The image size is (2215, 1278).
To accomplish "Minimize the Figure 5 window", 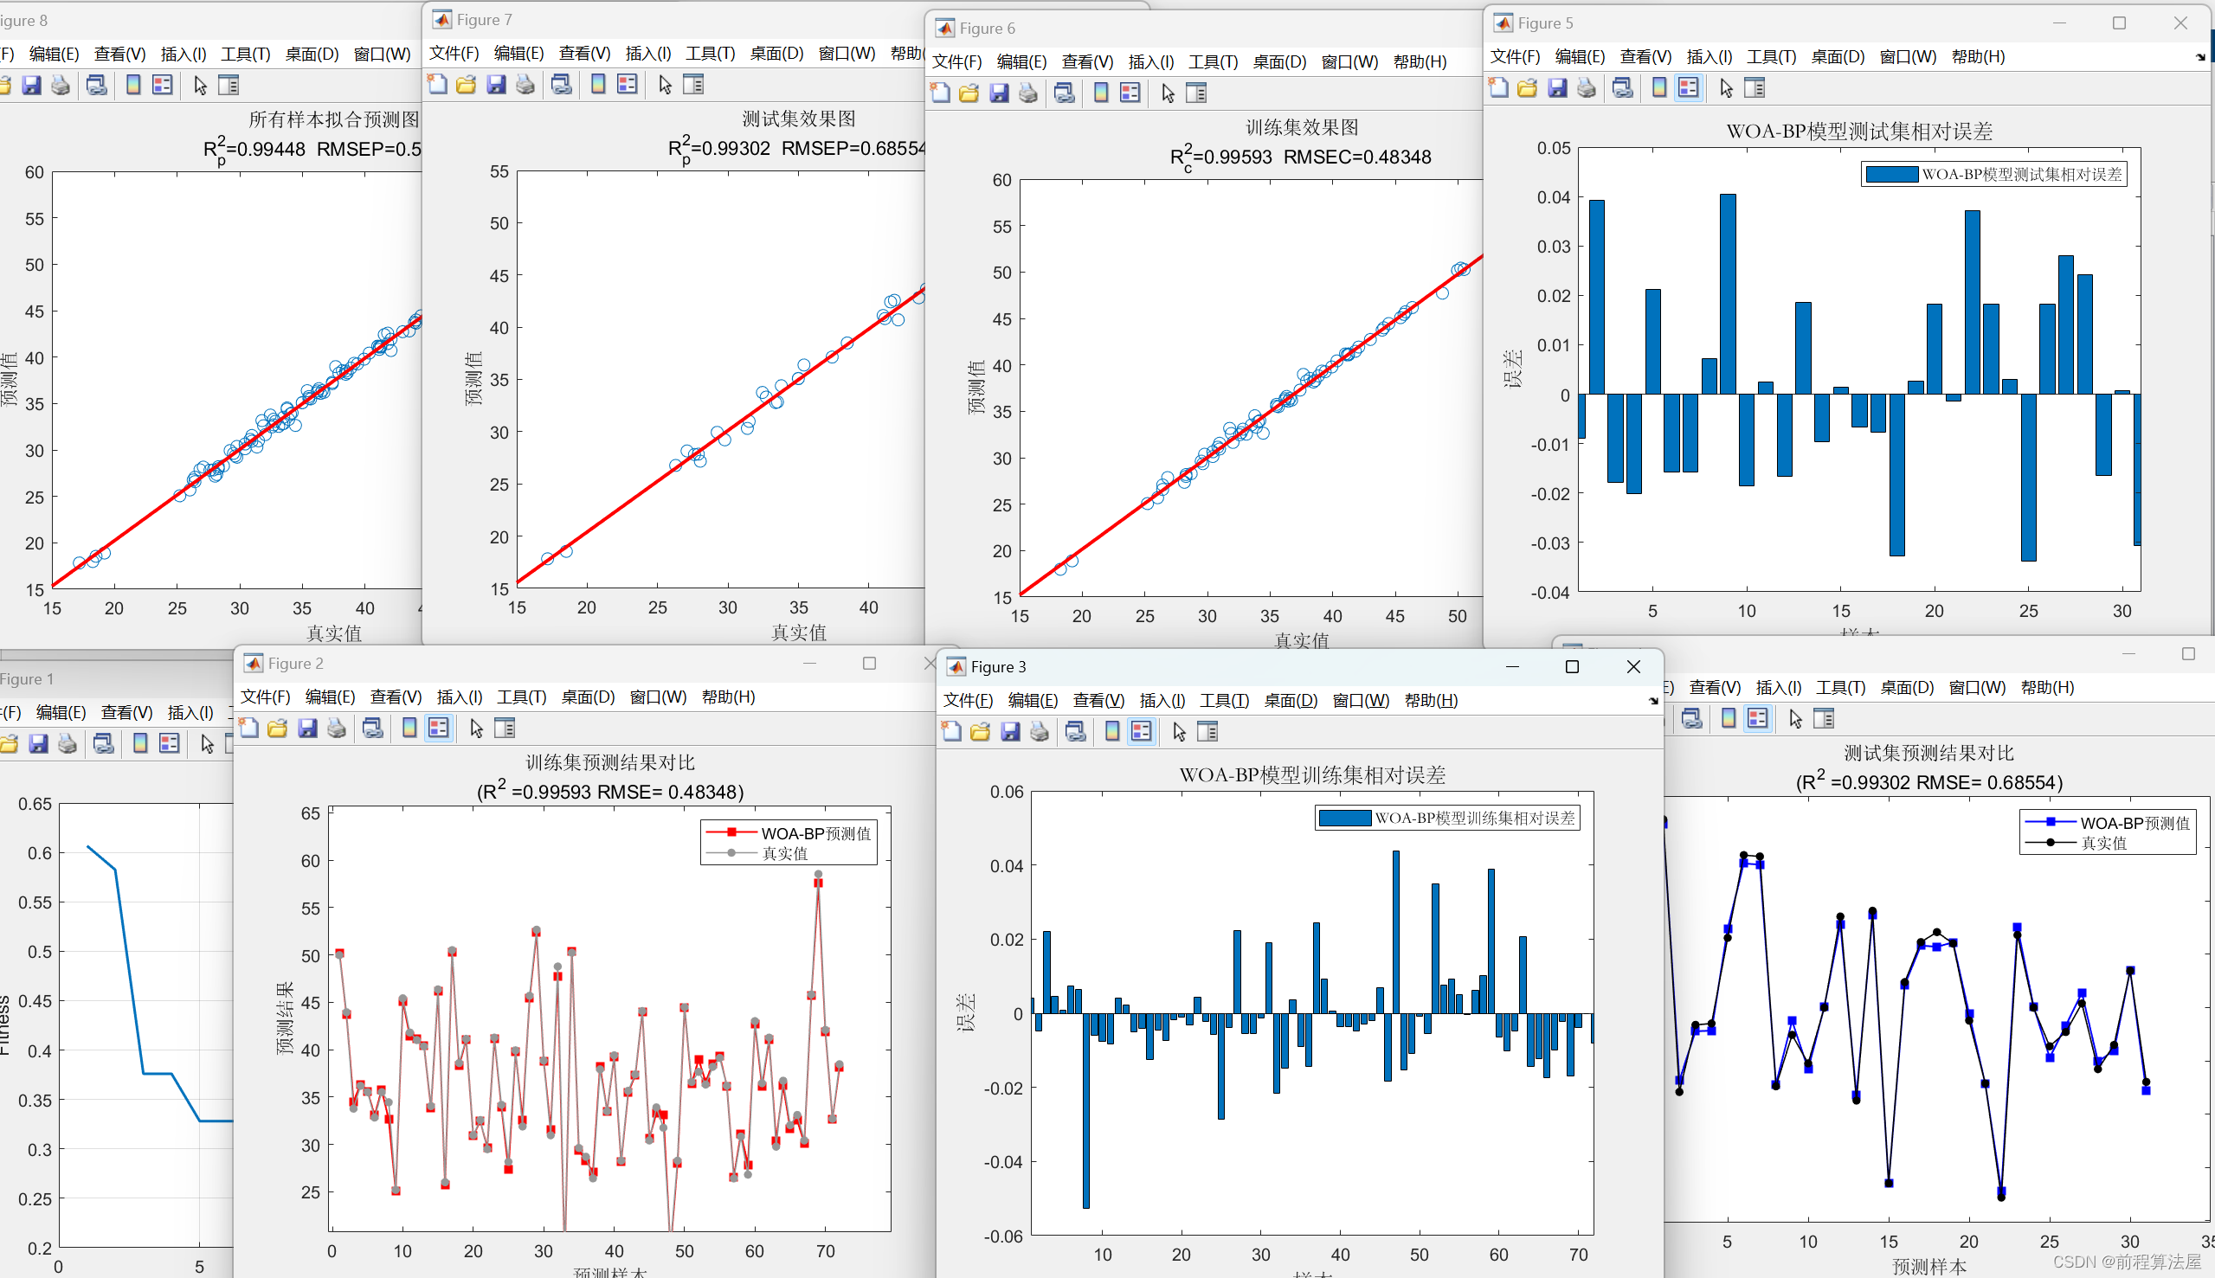I will click(x=2060, y=22).
